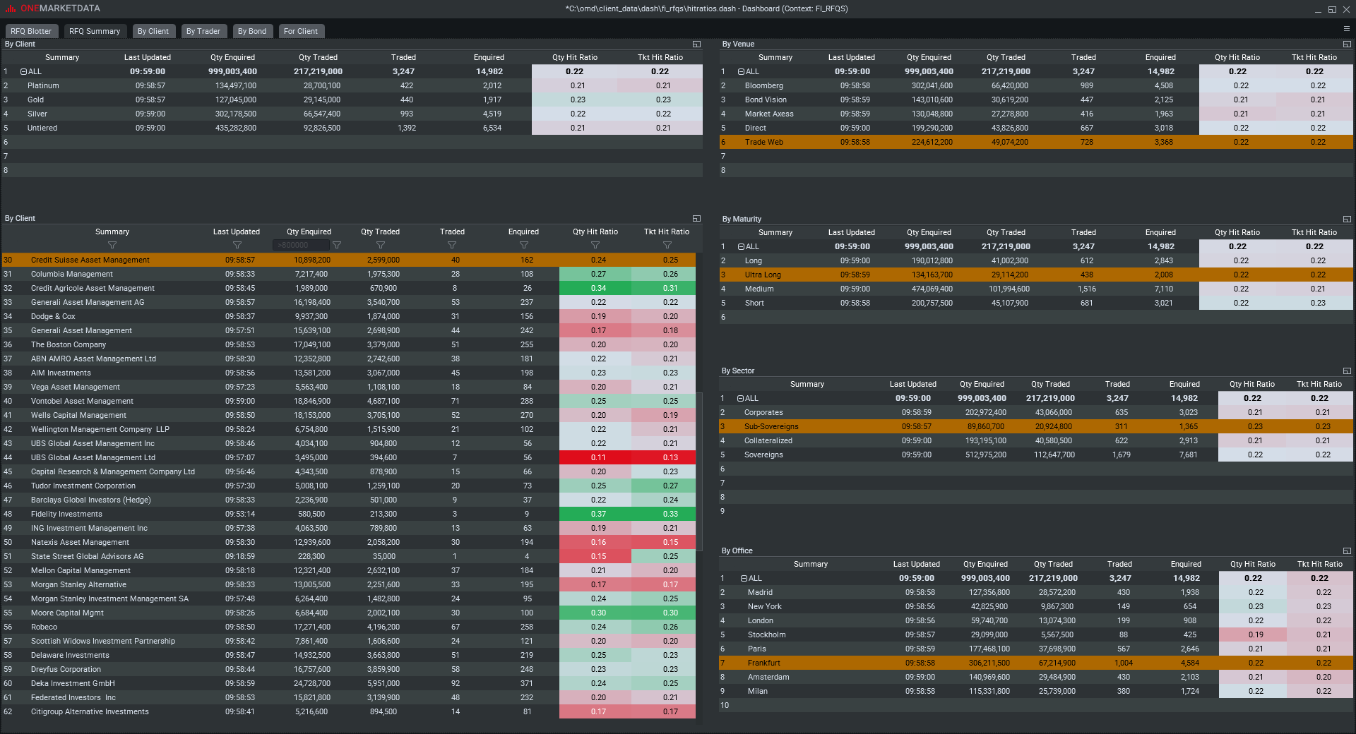
Task: Maximize the By Sector panel
Action: click(x=1346, y=371)
